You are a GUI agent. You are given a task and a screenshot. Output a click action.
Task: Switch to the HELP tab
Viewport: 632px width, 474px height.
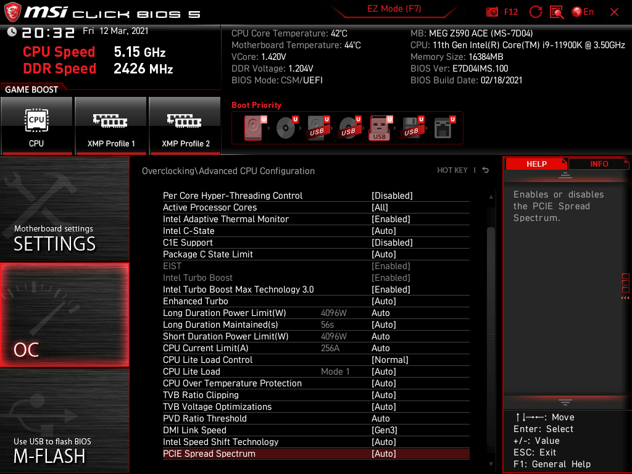536,164
